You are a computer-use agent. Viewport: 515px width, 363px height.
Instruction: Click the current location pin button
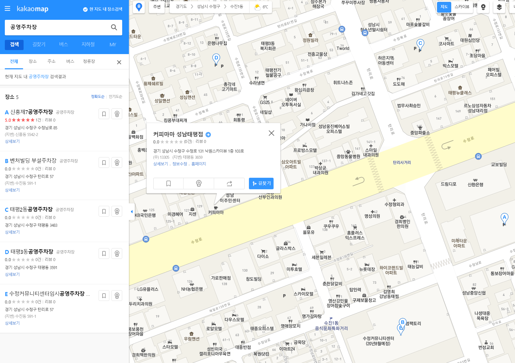point(139,7)
